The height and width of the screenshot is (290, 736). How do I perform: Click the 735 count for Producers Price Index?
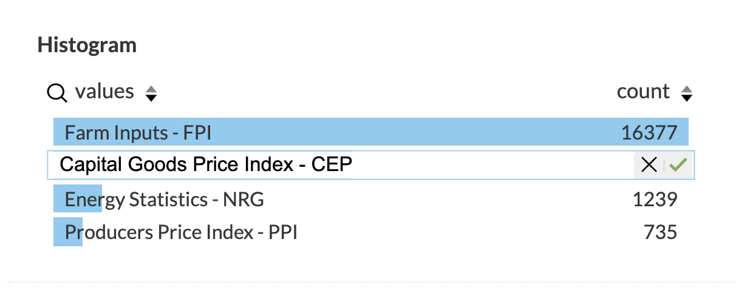[x=660, y=232]
